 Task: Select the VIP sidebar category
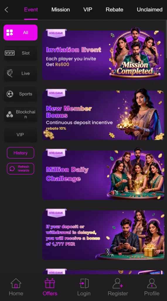tap(21, 135)
